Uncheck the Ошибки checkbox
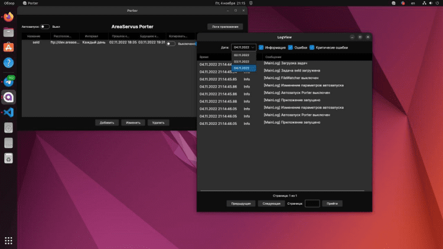This screenshot has height=249, width=443. point(291,47)
